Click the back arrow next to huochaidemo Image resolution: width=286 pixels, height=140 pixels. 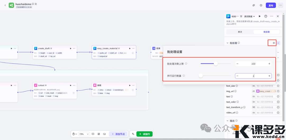coord(5,5)
